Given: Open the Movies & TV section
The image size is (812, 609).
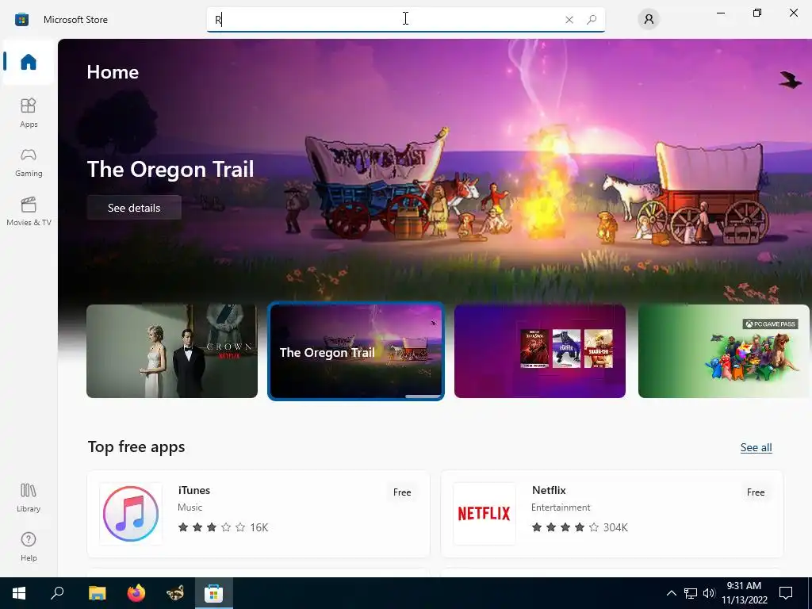Looking at the screenshot, I should pyautogui.click(x=29, y=211).
